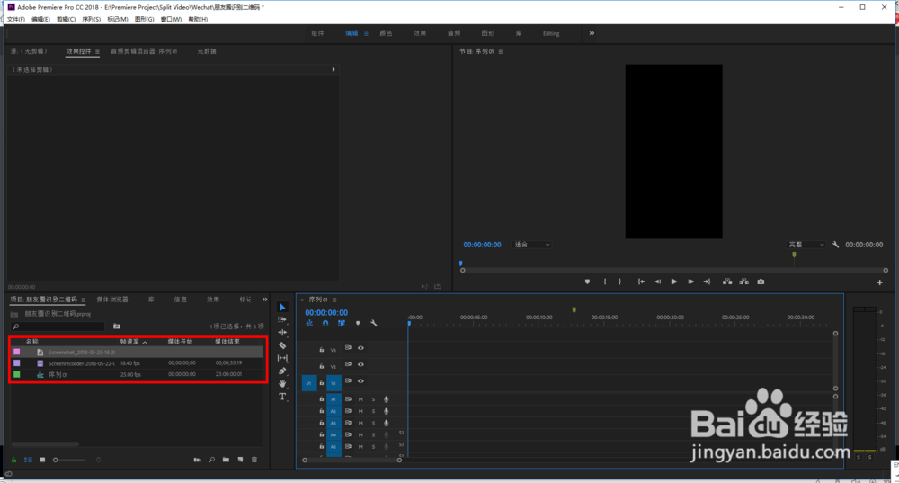Select the Ripple Edit tool

(x=282, y=333)
